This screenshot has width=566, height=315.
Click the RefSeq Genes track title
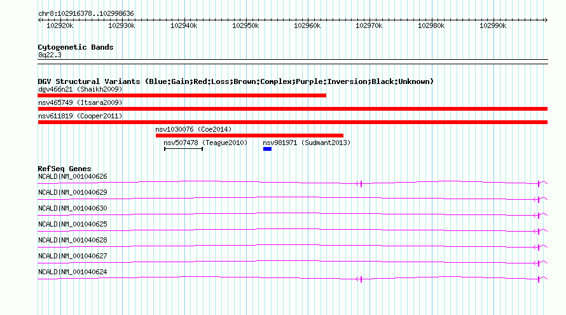click(64, 169)
